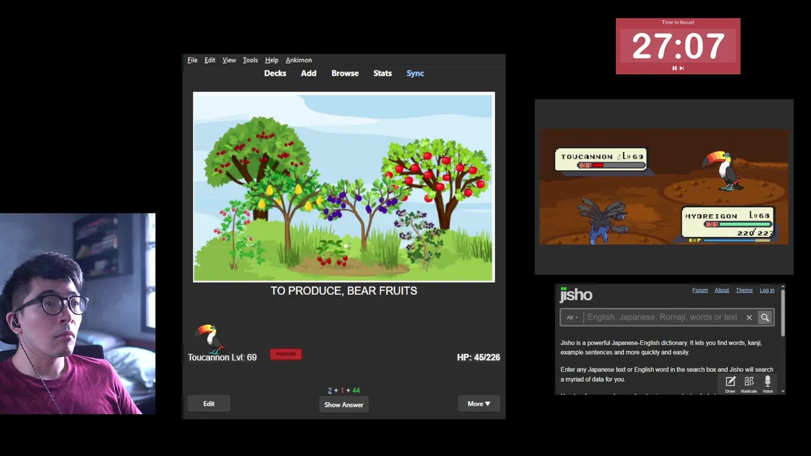Open the Ankimon menu
Image resolution: width=811 pixels, height=456 pixels.
[x=298, y=60]
